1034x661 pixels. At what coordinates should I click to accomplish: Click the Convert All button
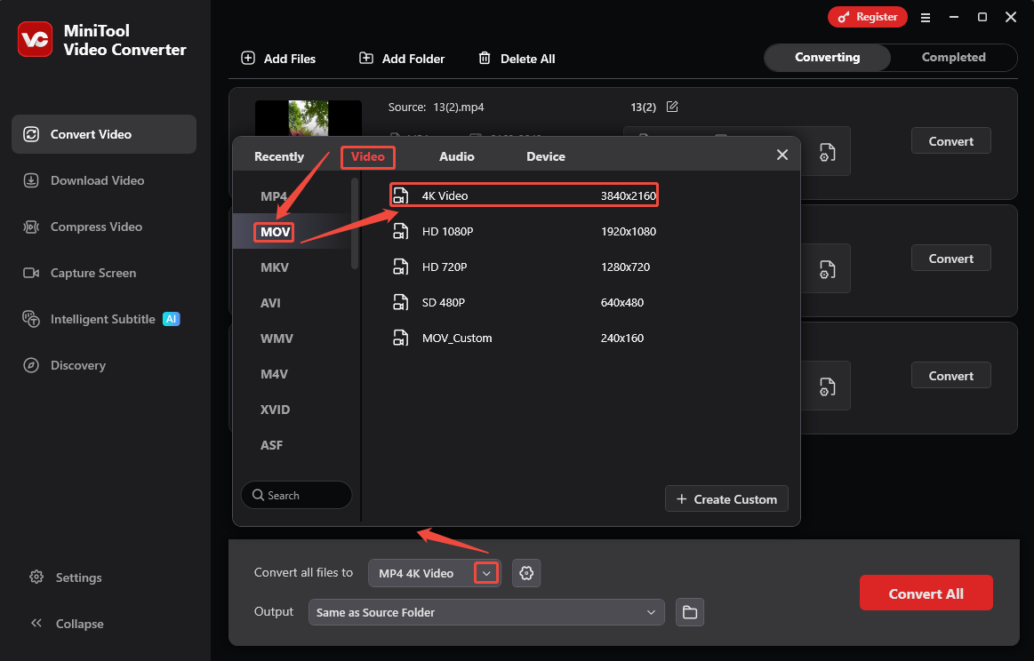926,593
